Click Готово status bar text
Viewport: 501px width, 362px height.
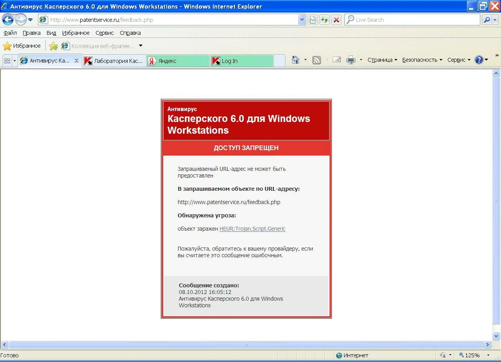[x=9, y=355]
